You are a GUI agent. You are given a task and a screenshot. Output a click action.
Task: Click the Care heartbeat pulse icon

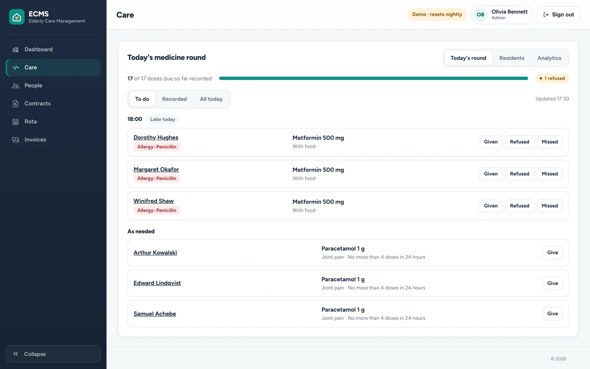(x=15, y=68)
